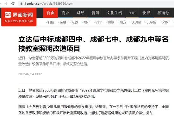Open the 文化生活 tab
This screenshot has height=118, width=174.
click(114, 13)
